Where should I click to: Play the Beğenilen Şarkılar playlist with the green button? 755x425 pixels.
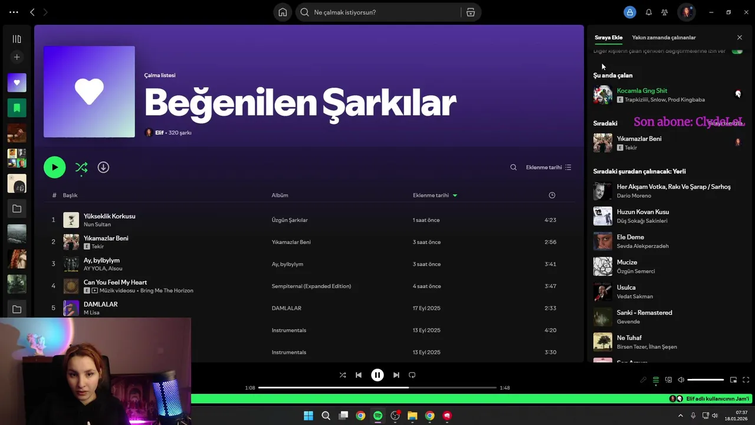point(54,168)
